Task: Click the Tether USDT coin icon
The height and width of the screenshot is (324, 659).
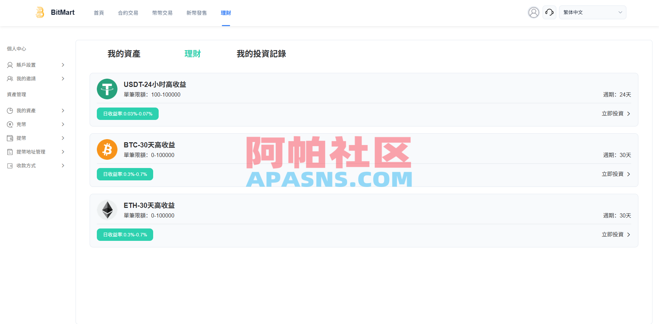Action: pos(107,89)
